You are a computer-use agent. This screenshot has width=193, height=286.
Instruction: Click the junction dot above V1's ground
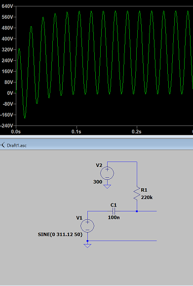pos(87,241)
